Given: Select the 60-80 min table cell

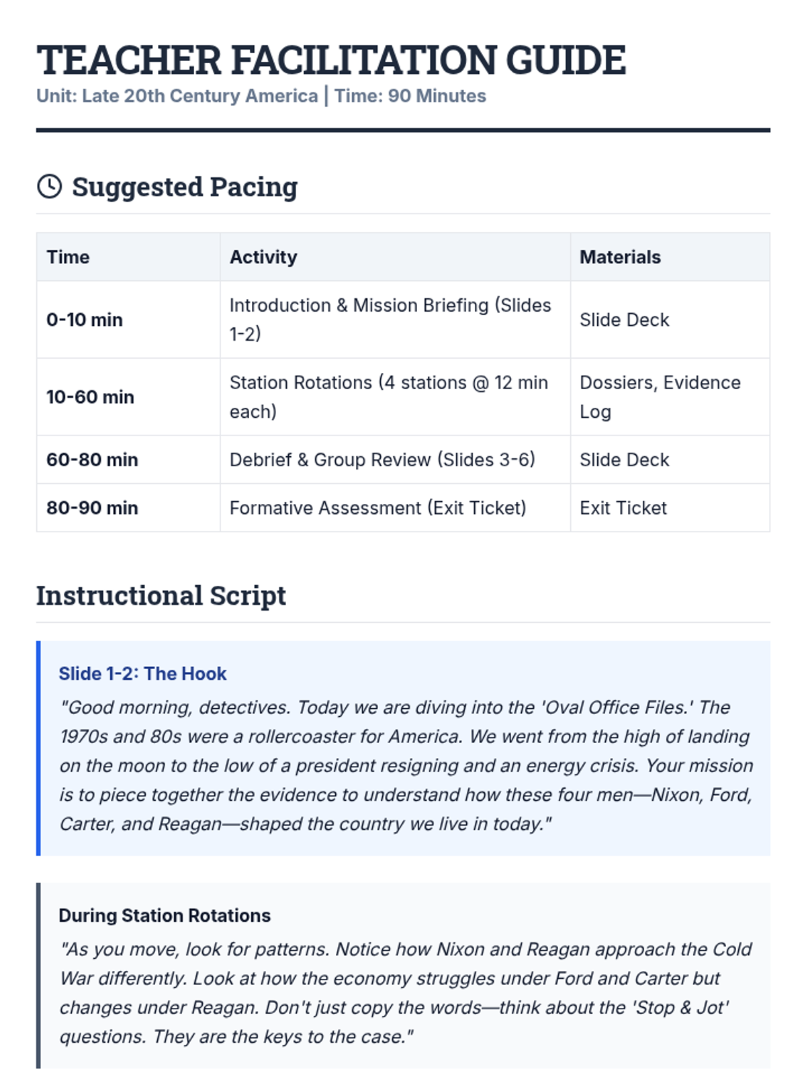Looking at the screenshot, I should [x=92, y=460].
